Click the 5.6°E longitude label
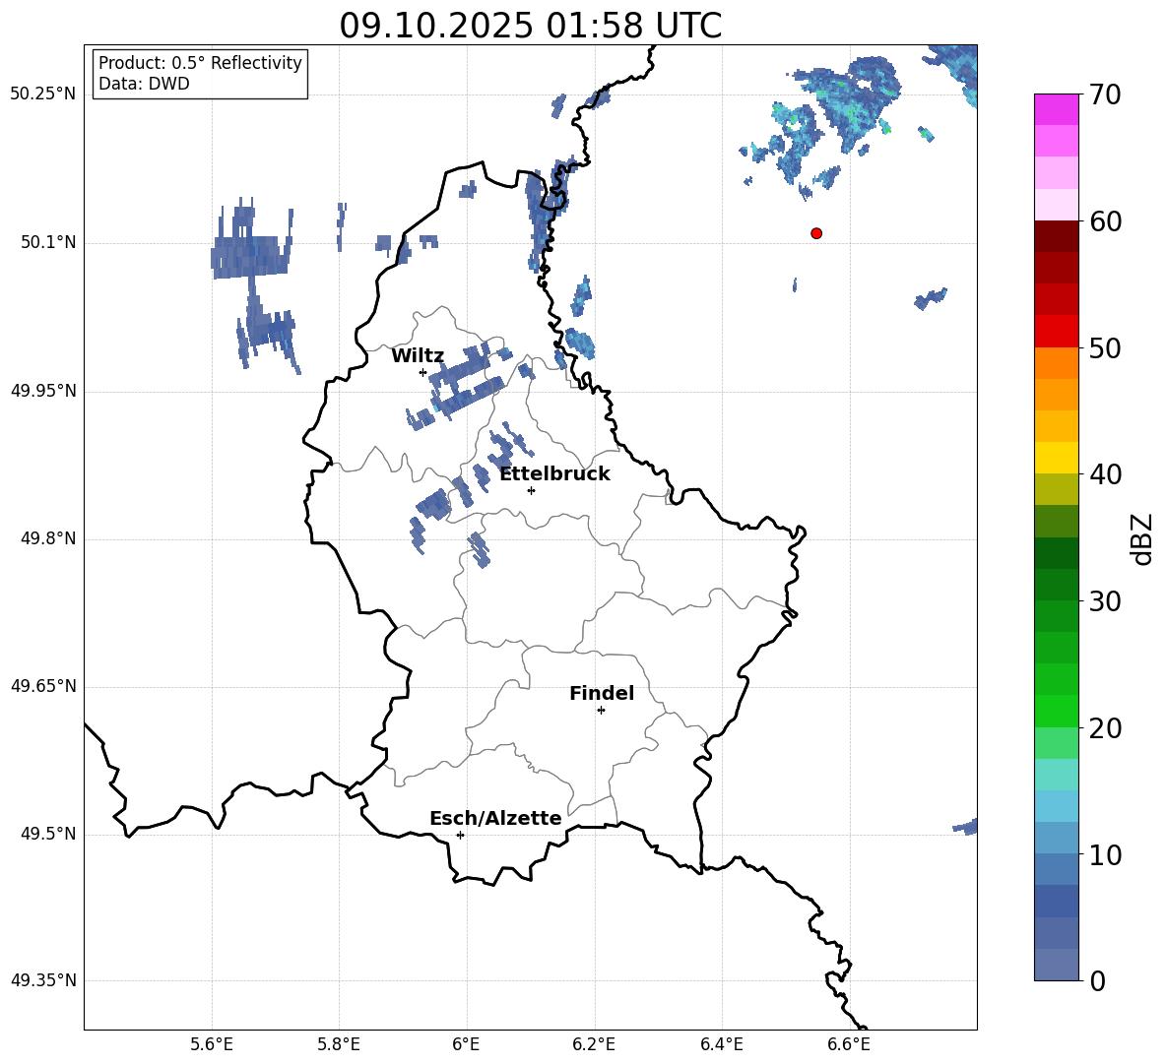Screen dimensions: 1166x1064 point(212,1044)
